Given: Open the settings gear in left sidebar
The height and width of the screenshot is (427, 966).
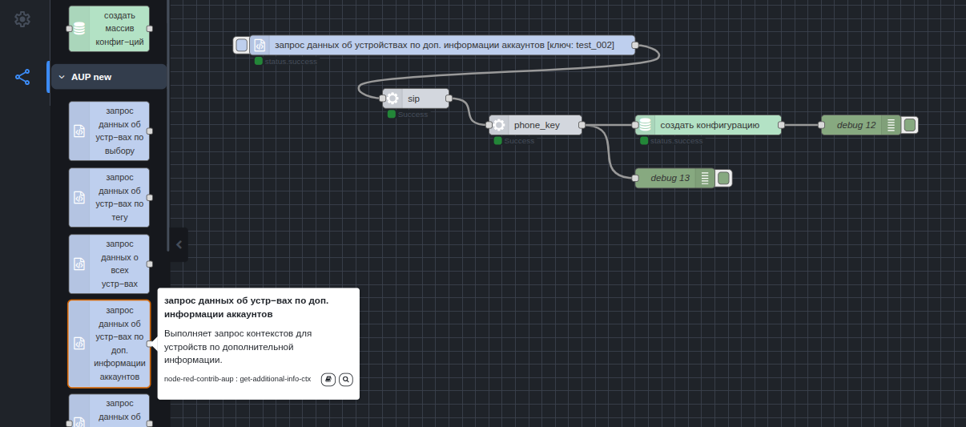Looking at the screenshot, I should 22,18.
